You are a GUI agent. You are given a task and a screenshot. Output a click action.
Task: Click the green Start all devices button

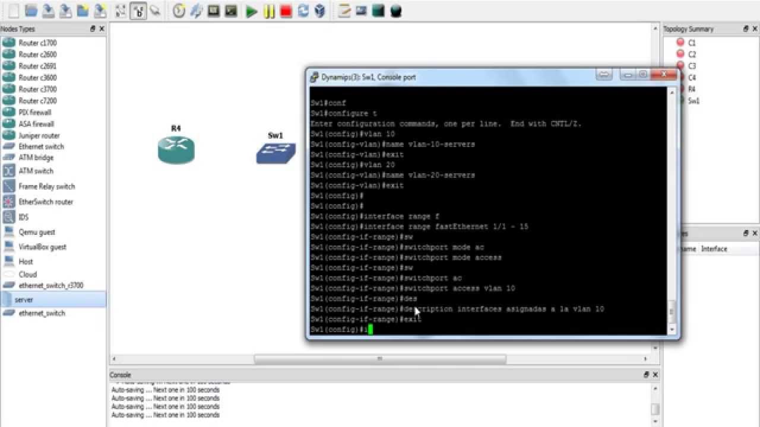[252, 11]
